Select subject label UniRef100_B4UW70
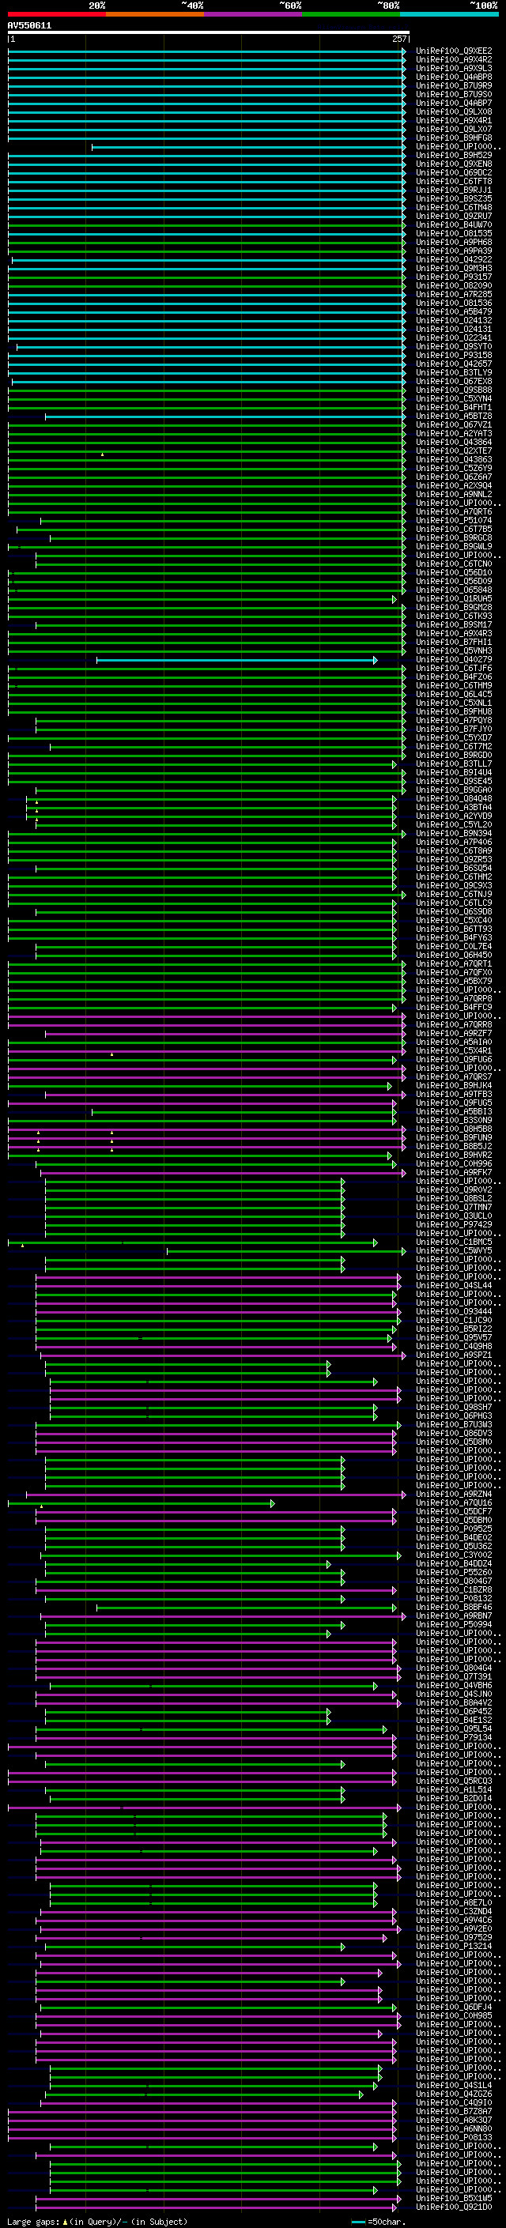The height and width of the screenshot is (2228, 506). [454, 225]
